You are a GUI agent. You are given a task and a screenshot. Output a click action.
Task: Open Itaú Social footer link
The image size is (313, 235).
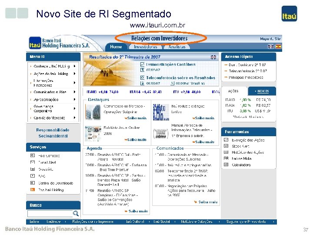(162, 222)
